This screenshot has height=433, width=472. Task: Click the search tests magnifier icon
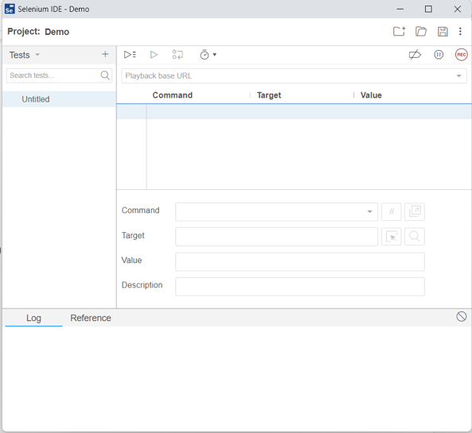pyautogui.click(x=105, y=75)
